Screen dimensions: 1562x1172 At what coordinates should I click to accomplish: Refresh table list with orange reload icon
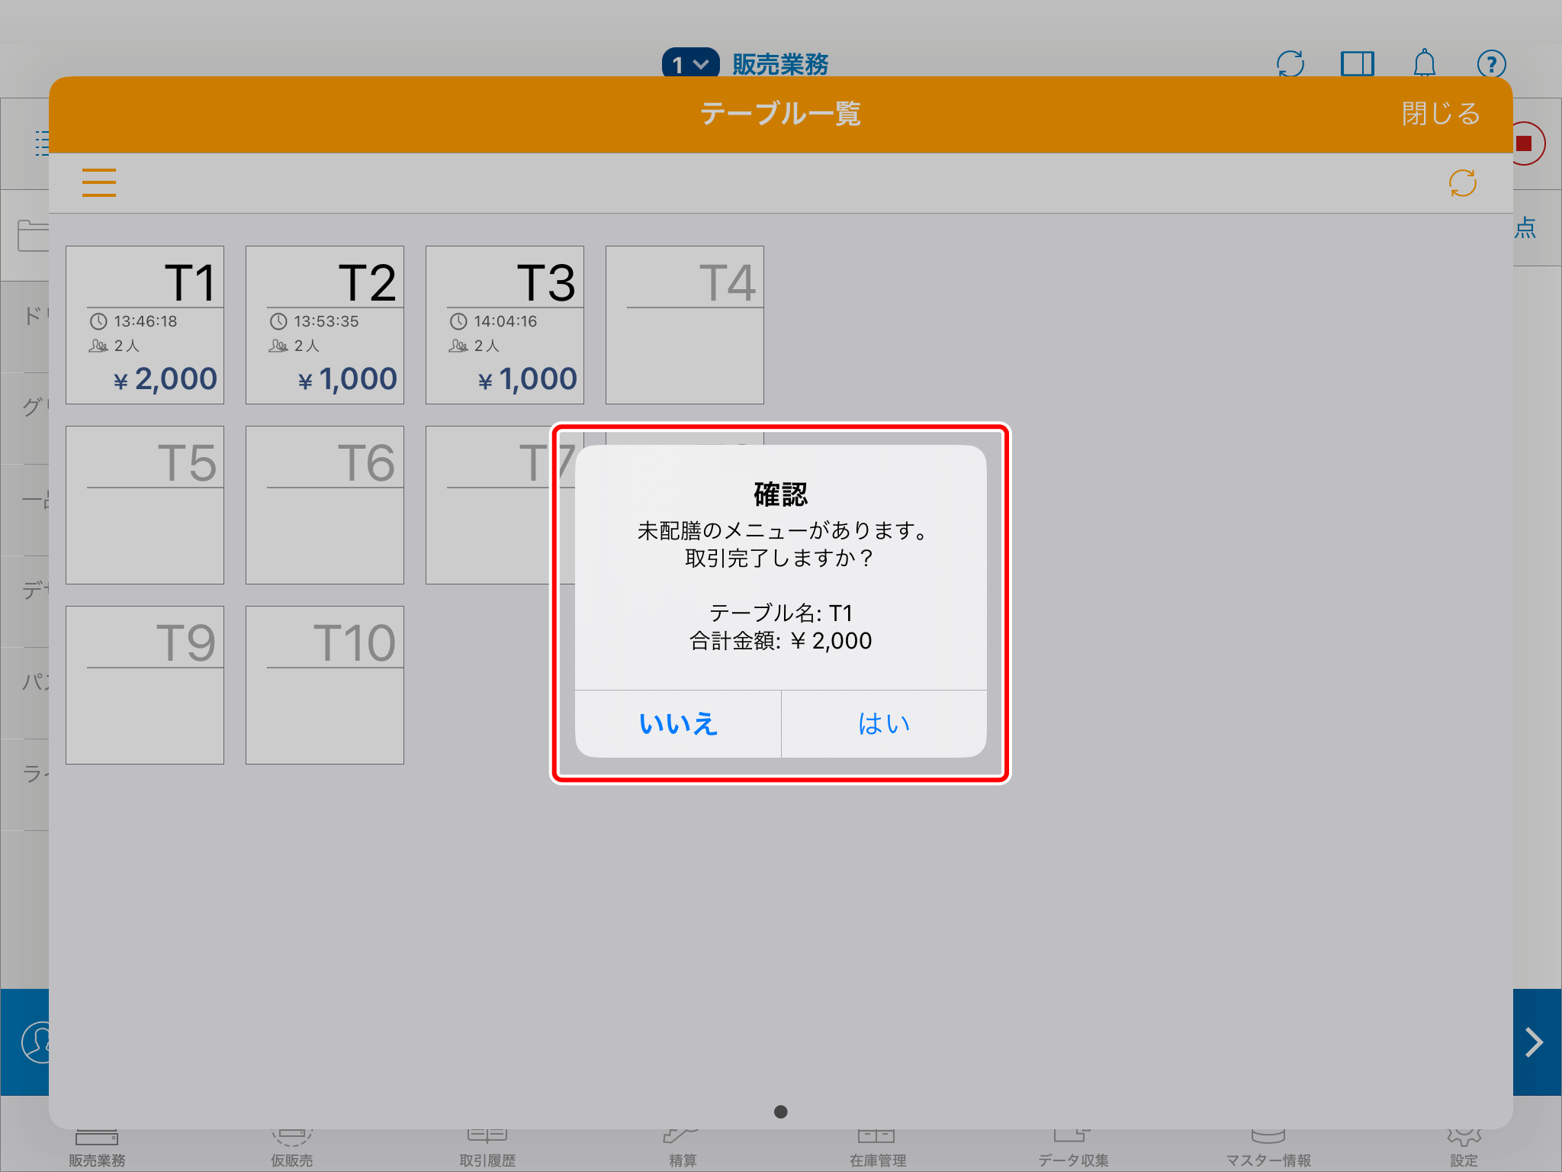(x=1462, y=183)
